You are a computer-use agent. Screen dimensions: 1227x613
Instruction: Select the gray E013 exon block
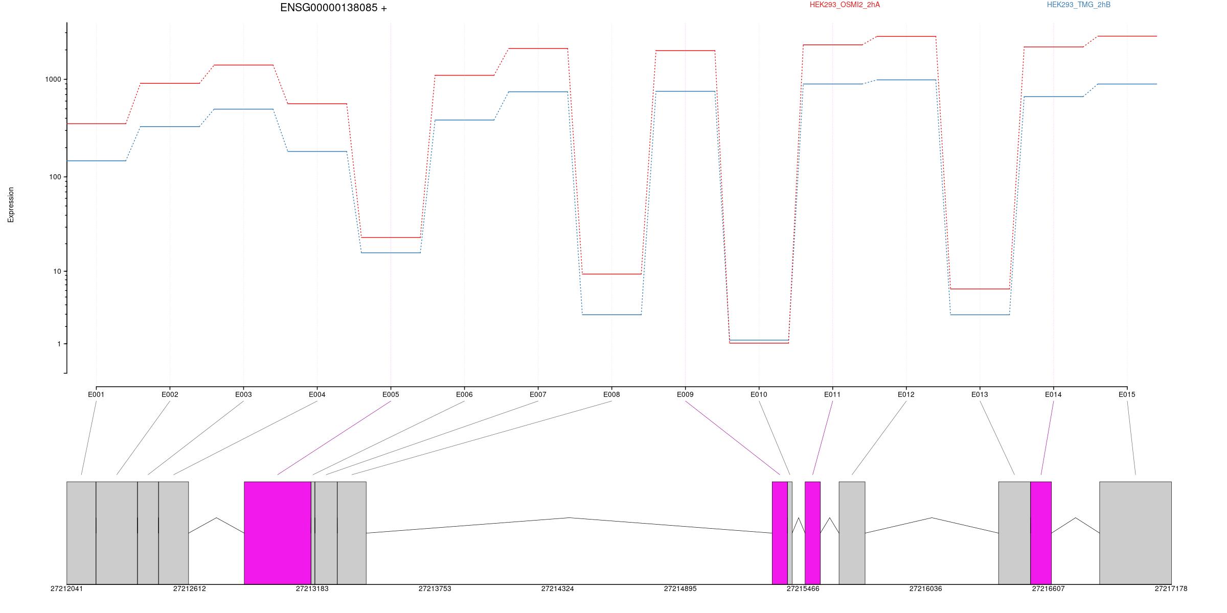point(1014,533)
